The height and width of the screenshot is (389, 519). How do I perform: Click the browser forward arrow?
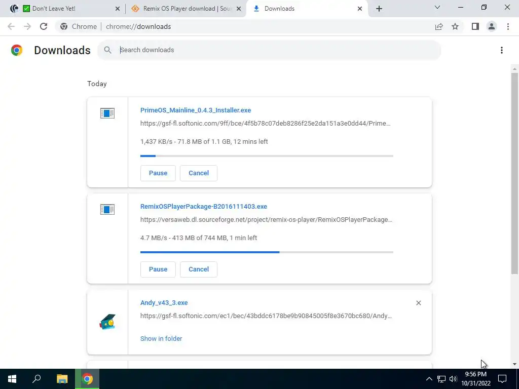click(27, 26)
